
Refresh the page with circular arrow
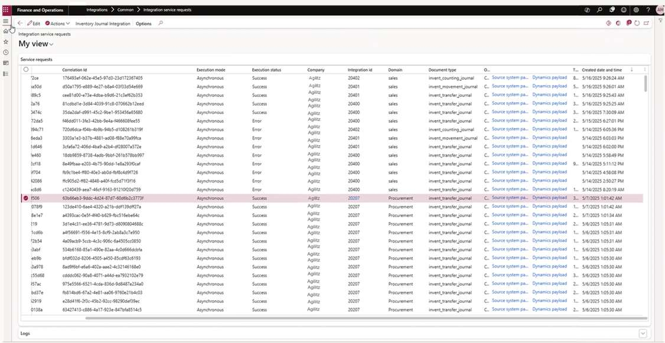coord(637,23)
